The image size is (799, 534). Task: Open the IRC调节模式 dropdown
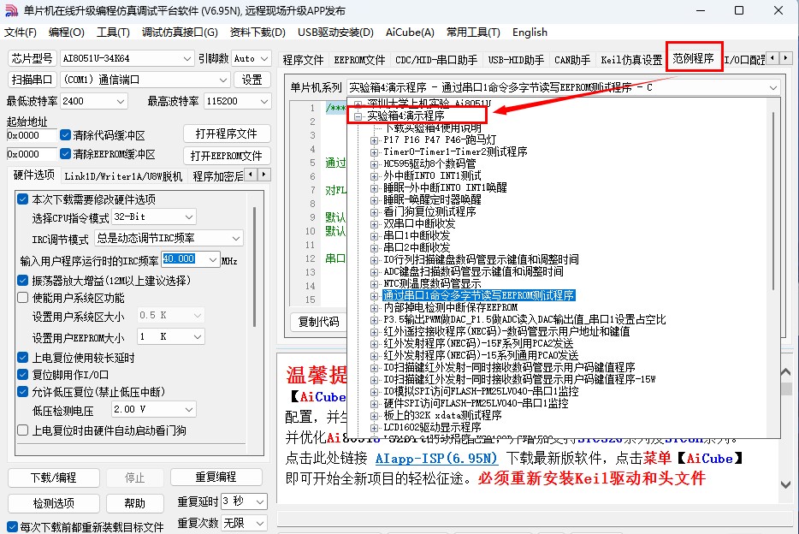(169, 238)
